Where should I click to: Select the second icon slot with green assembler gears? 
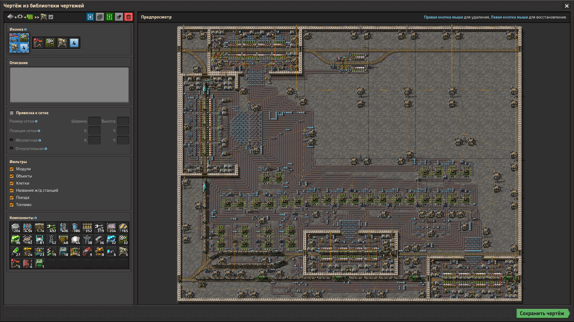coord(50,43)
